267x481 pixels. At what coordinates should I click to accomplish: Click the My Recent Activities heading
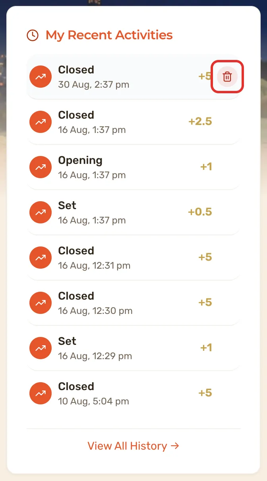tap(109, 35)
